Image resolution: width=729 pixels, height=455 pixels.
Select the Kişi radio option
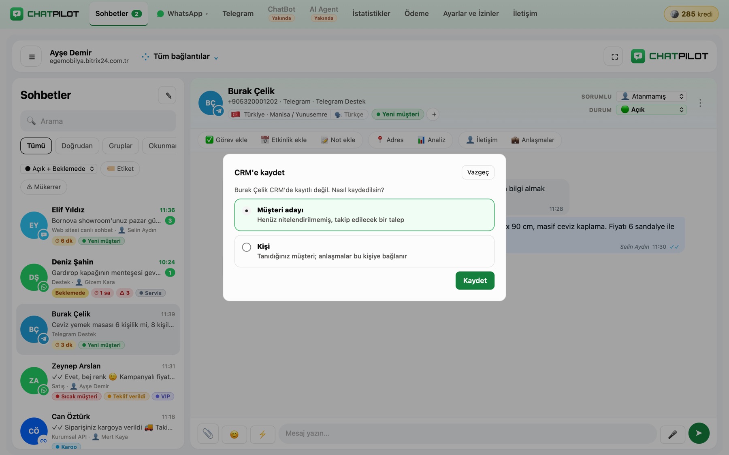[x=364, y=251]
